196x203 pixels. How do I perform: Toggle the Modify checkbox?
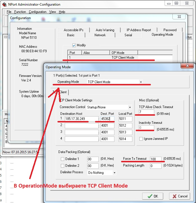click(74, 45)
